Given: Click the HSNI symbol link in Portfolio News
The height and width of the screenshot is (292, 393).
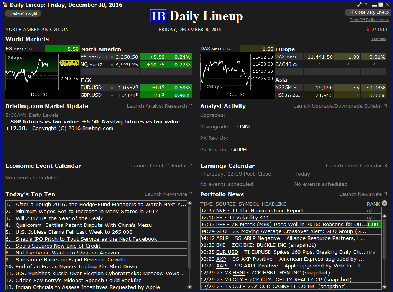Looking at the screenshot, I should (239, 273).
